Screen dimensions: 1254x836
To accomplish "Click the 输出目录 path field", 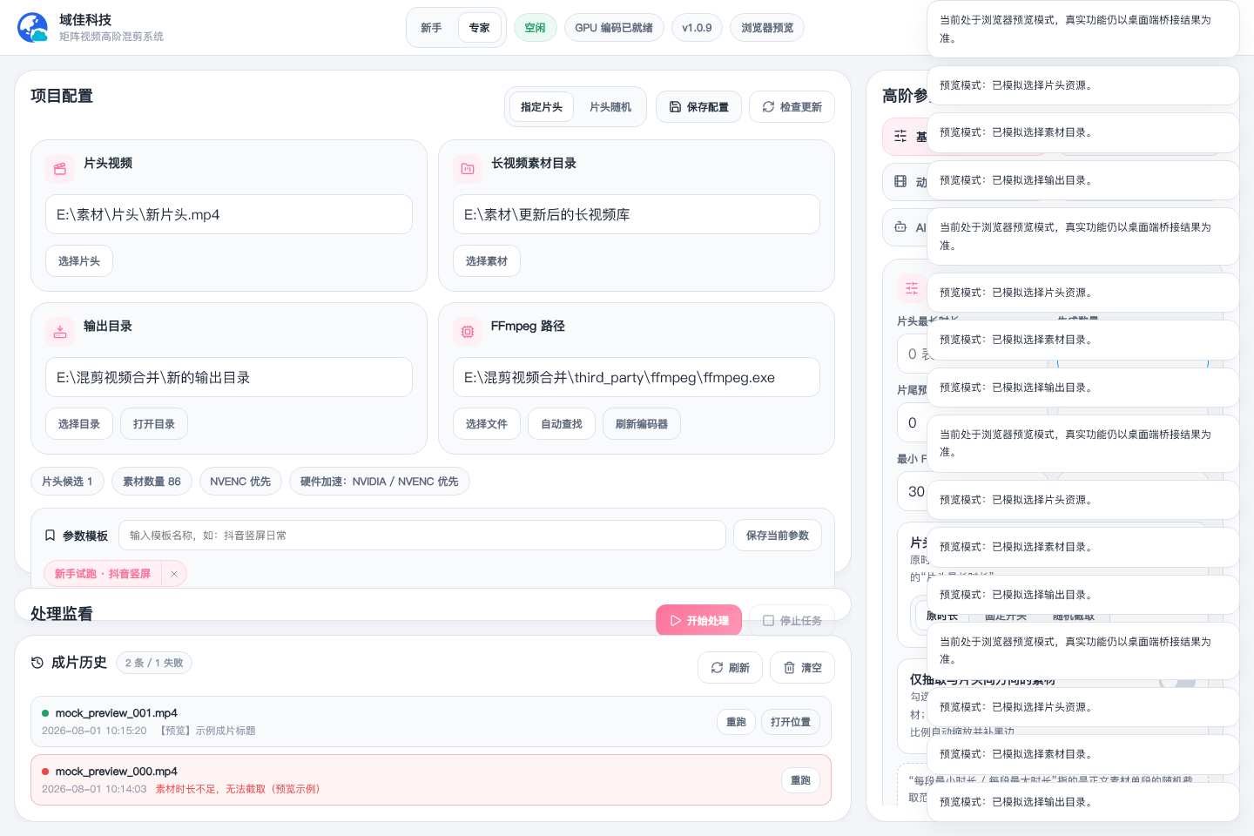I will point(229,377).
